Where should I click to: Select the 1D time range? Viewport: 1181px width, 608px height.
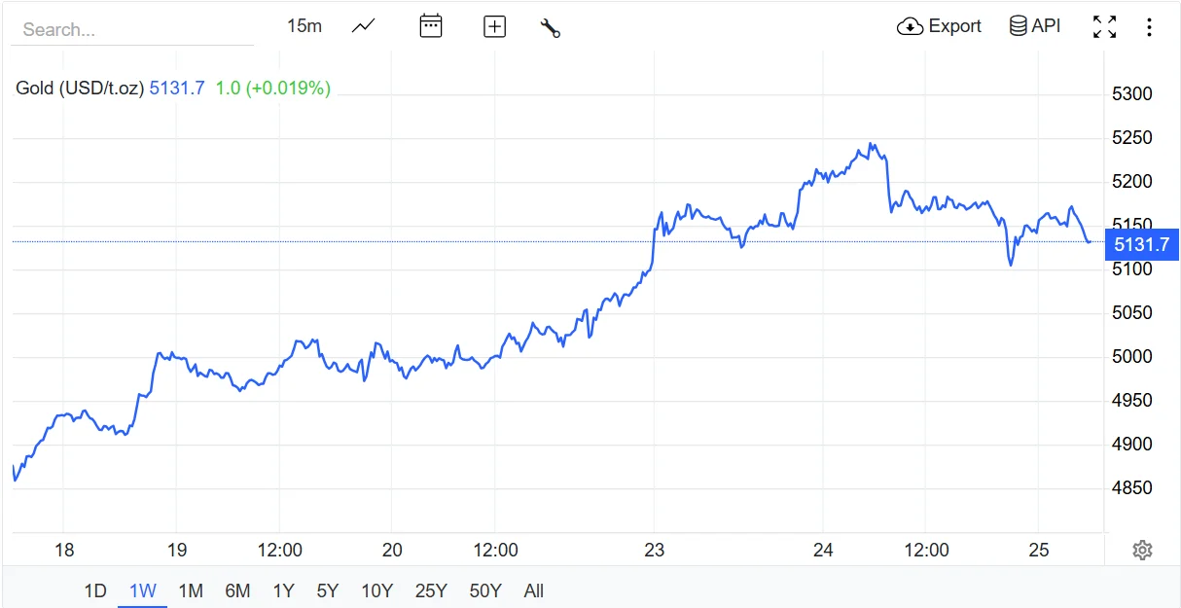(x=94, y=590)
